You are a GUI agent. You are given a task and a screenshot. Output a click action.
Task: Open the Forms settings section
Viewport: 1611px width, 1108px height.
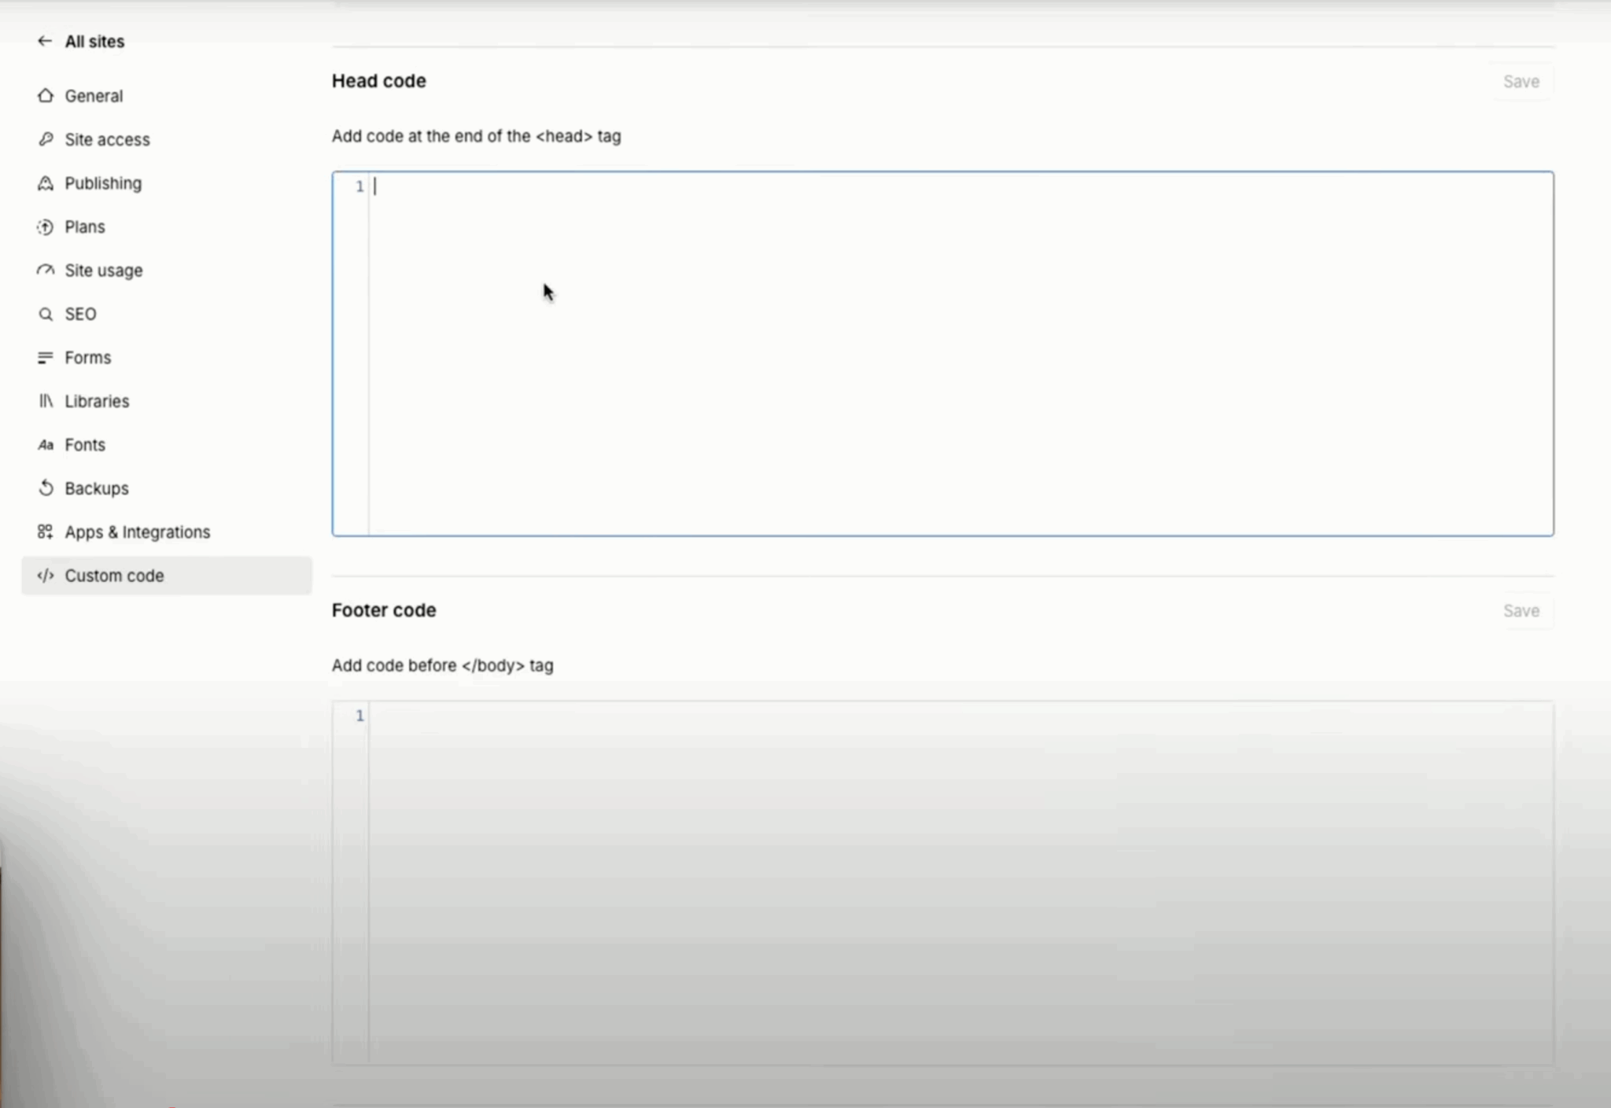click(87, 358)
